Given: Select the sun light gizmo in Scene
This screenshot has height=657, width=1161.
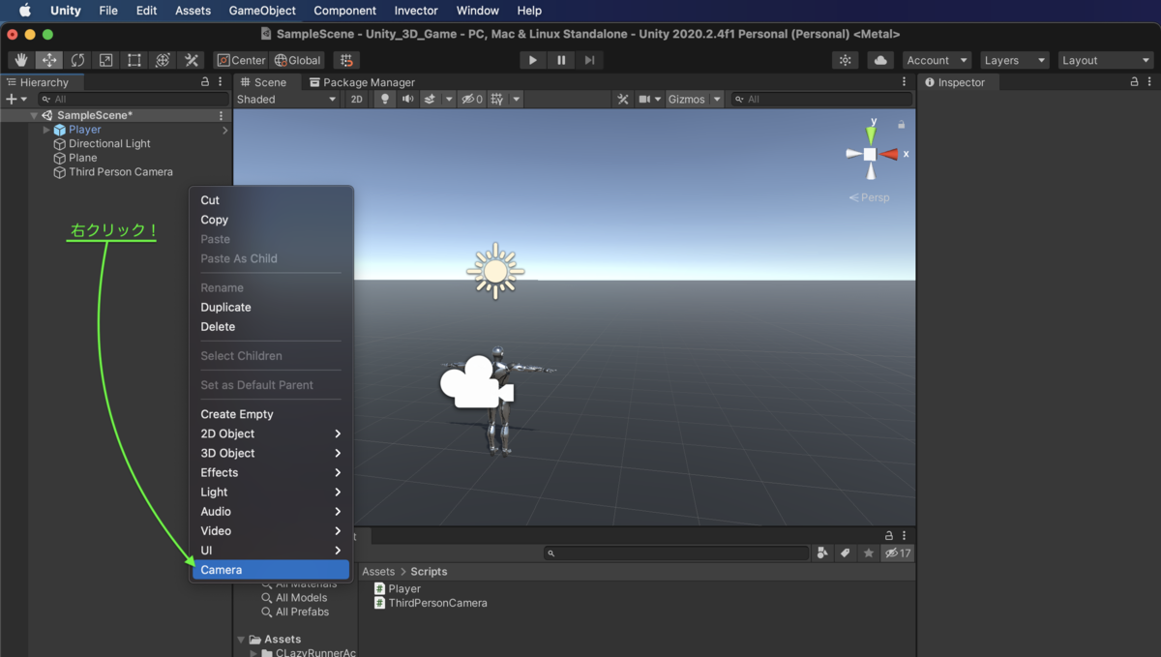Looking at the screenshot, I should [x=495, y=271].
